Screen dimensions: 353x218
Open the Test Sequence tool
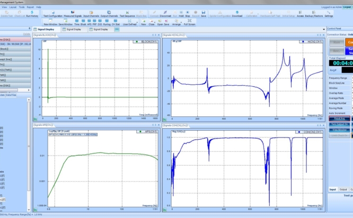click(127, 14)
